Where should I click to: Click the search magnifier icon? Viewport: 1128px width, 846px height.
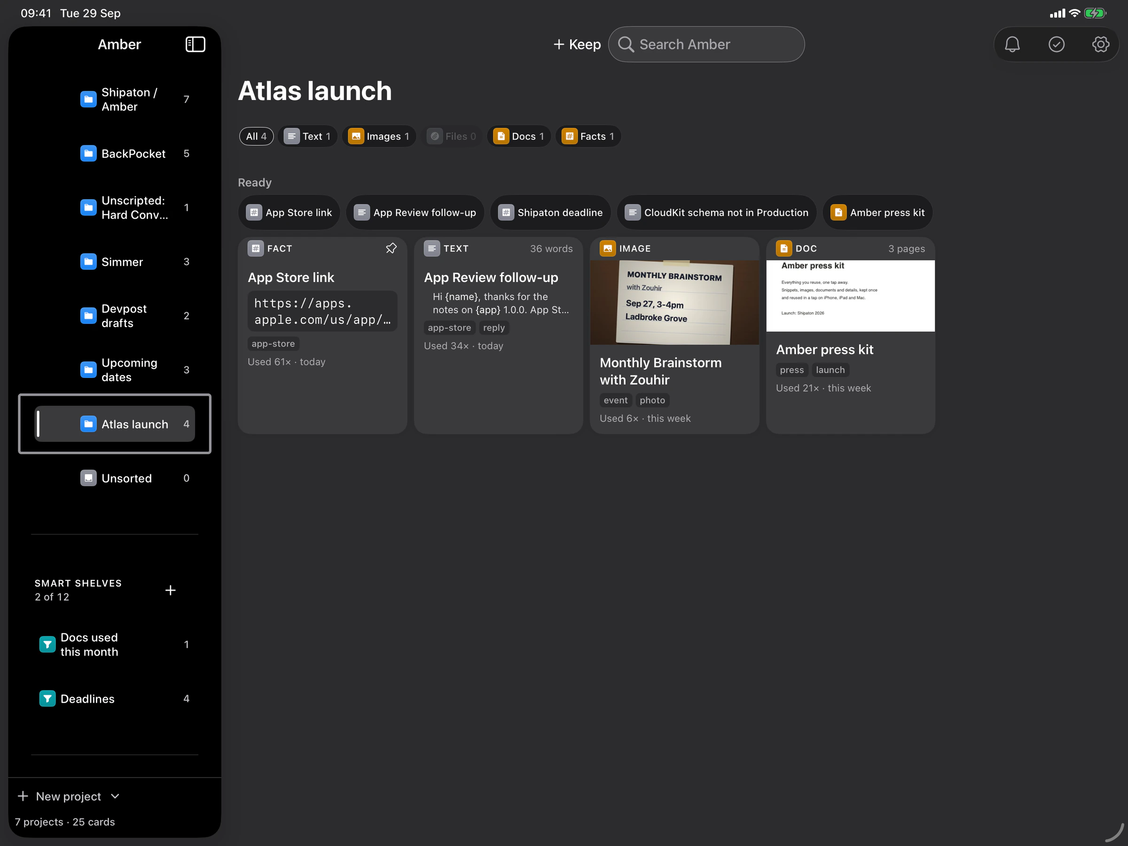point(626,44)
